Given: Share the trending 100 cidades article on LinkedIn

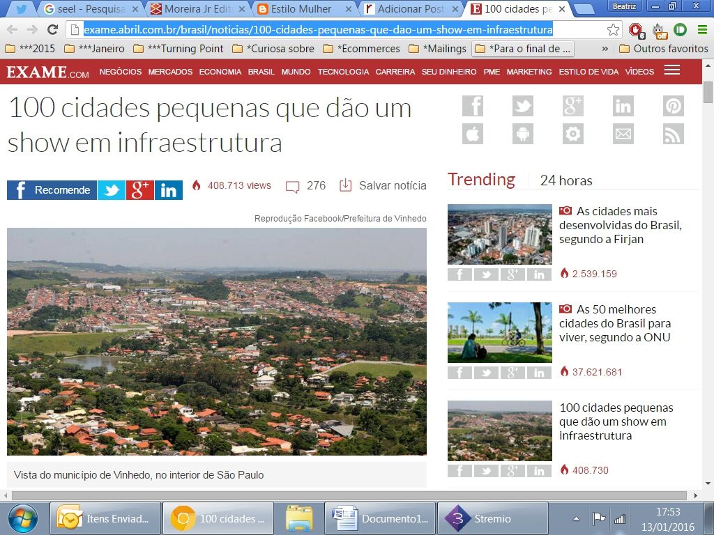Looking at the screenshot, I should [539, 470].
